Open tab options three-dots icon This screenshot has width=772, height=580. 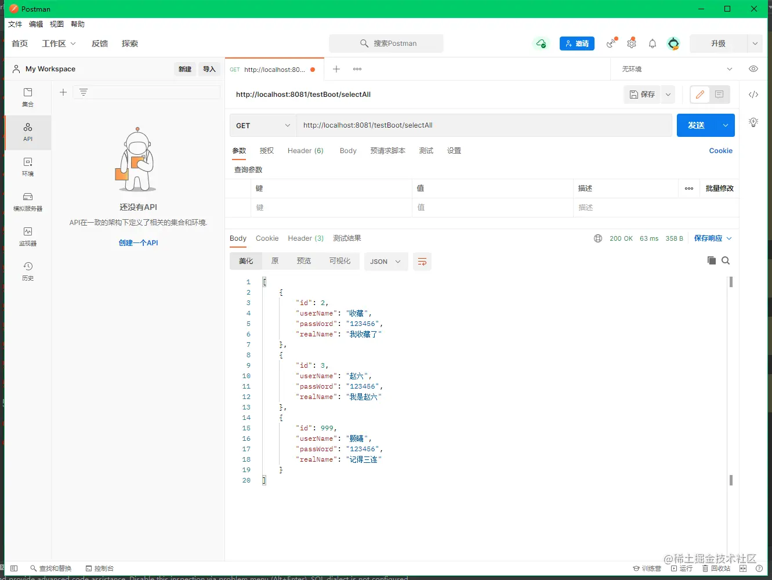[x=357, y=69]
